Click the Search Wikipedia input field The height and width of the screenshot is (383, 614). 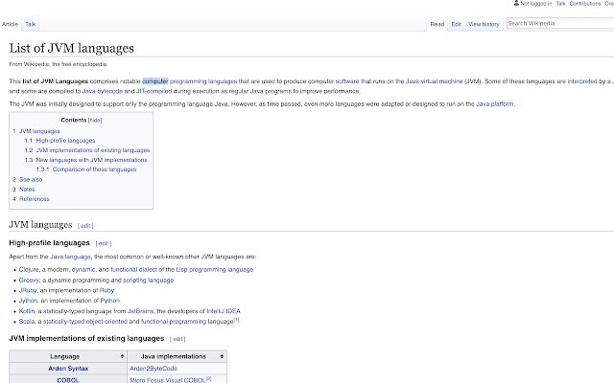coord(560,23)
